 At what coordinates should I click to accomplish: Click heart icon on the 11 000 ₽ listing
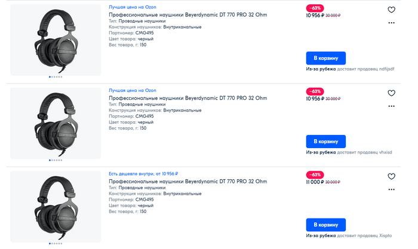click(x=391, y=176)
